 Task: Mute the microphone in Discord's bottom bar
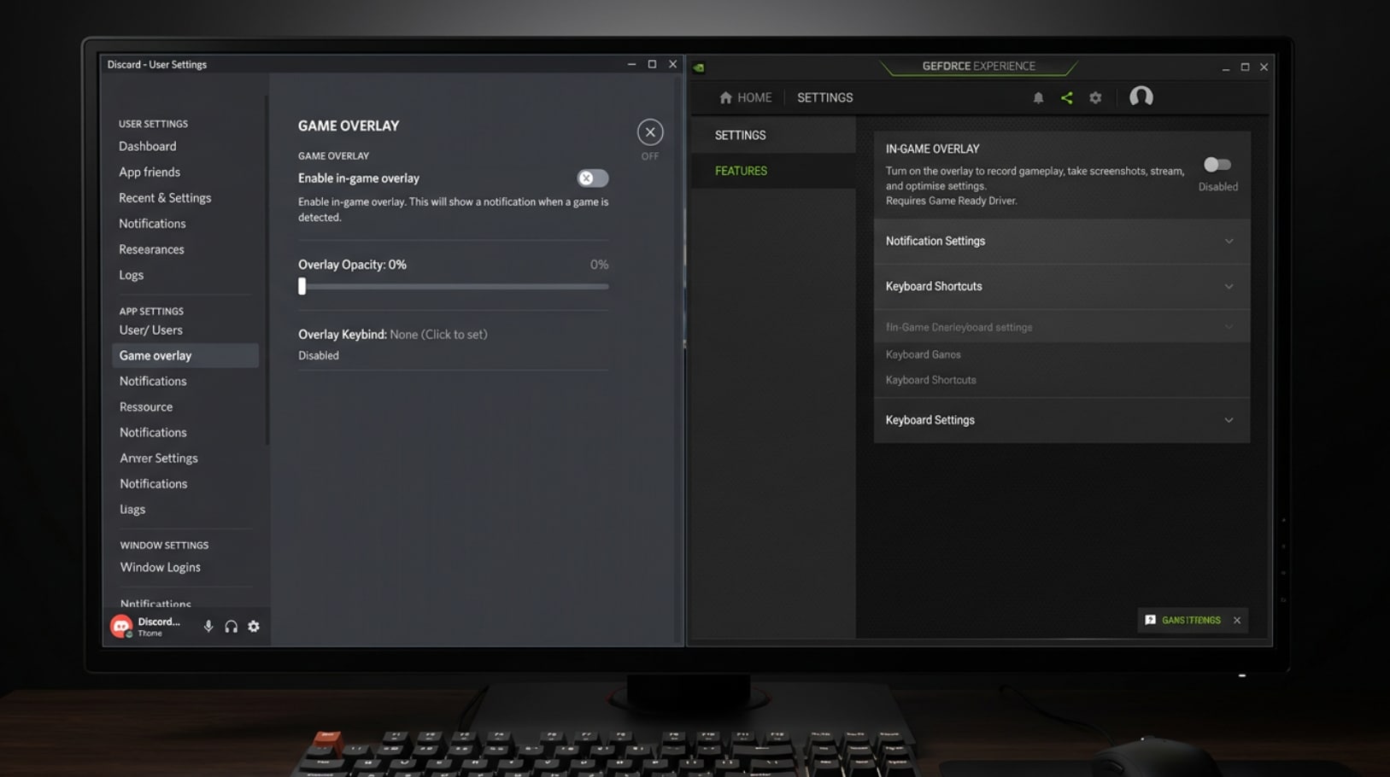[x=208, y=626]
